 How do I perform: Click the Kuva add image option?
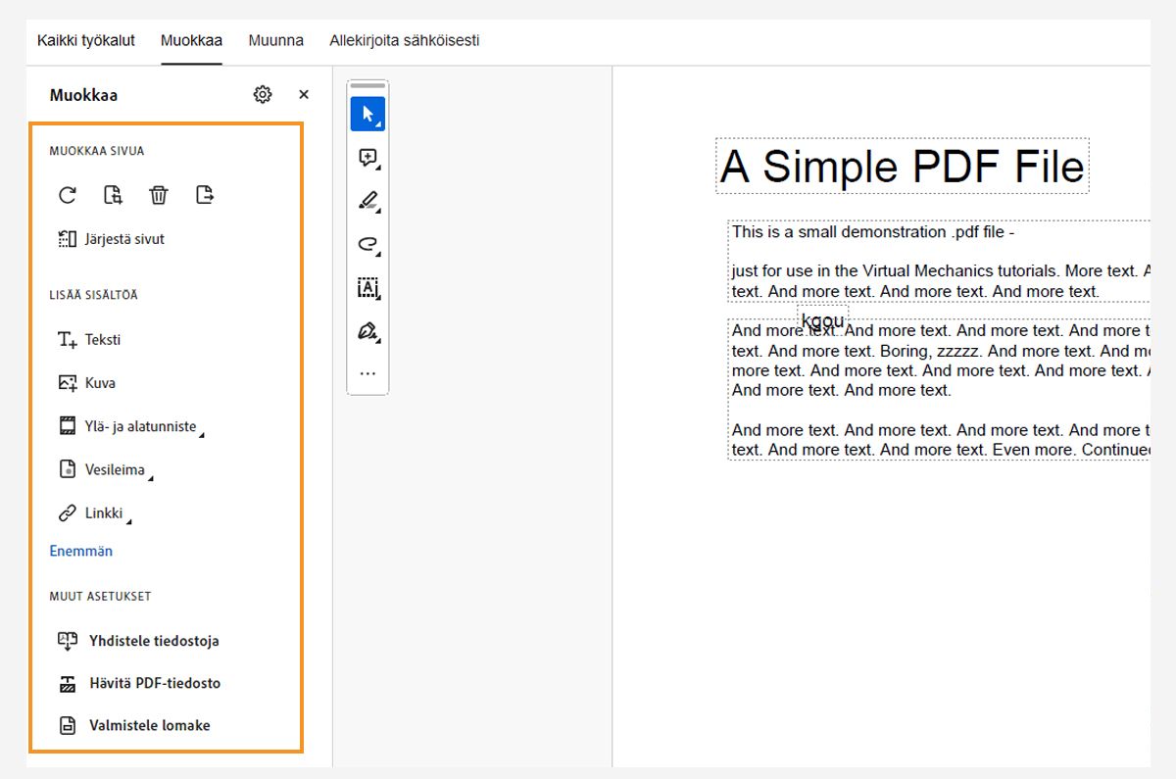pyautogui.click(x=87, y=383)
